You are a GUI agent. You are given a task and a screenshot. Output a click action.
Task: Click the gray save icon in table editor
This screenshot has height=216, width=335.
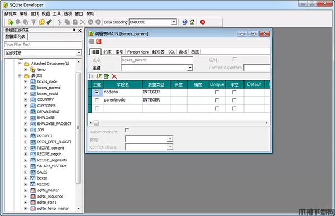(x=92, y=41)
